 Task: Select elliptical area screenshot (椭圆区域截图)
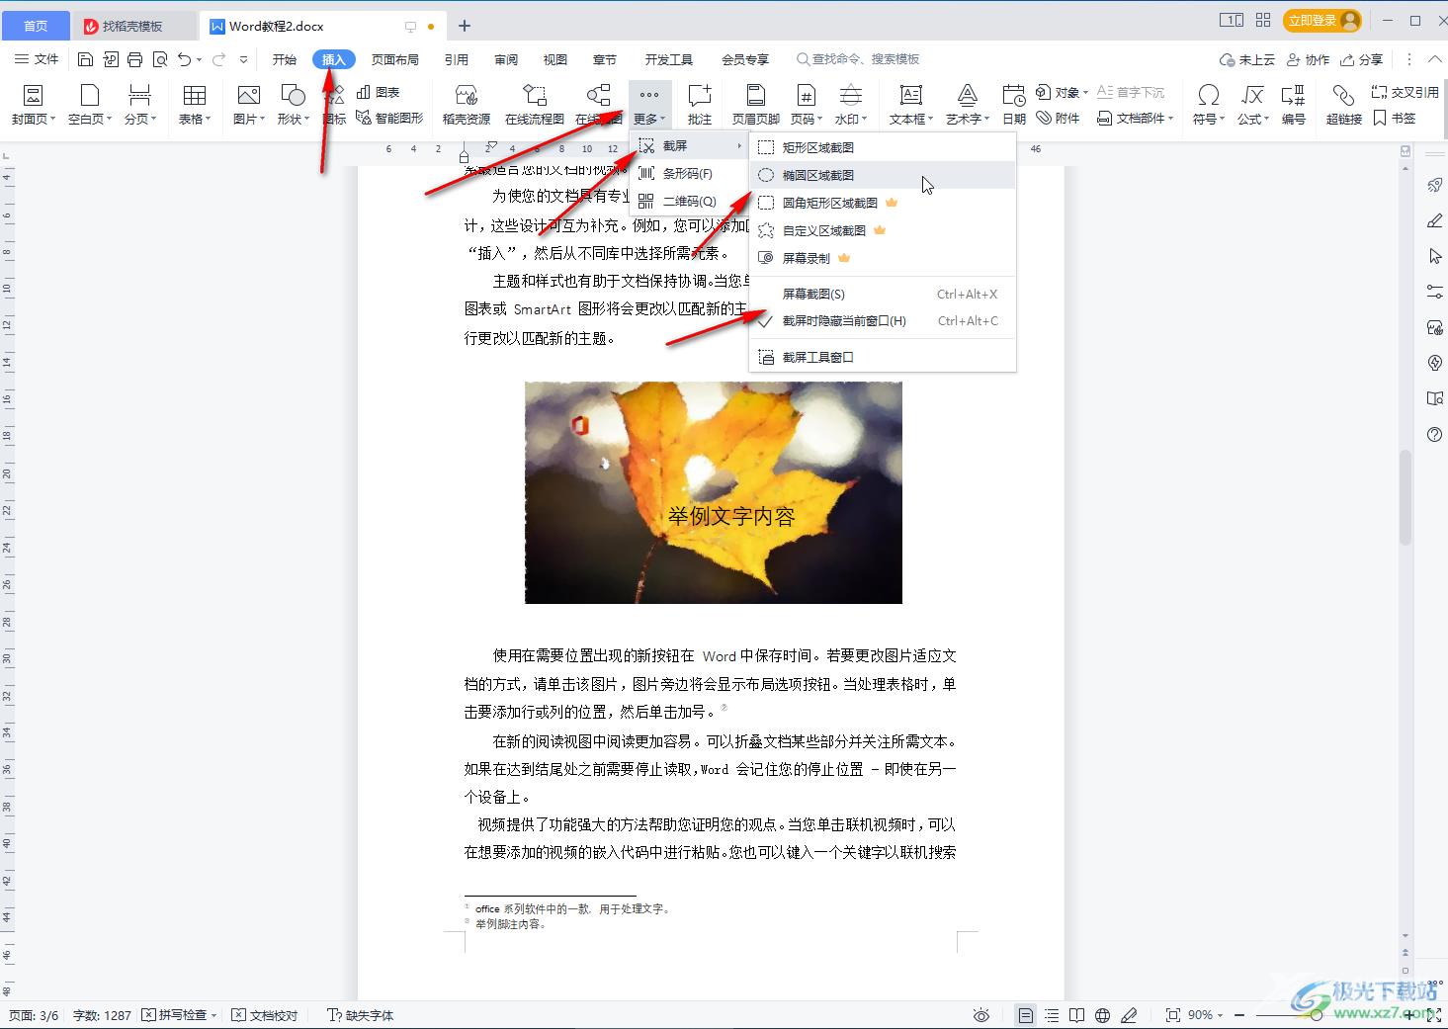pyautogui.click(x=883, y=175)
